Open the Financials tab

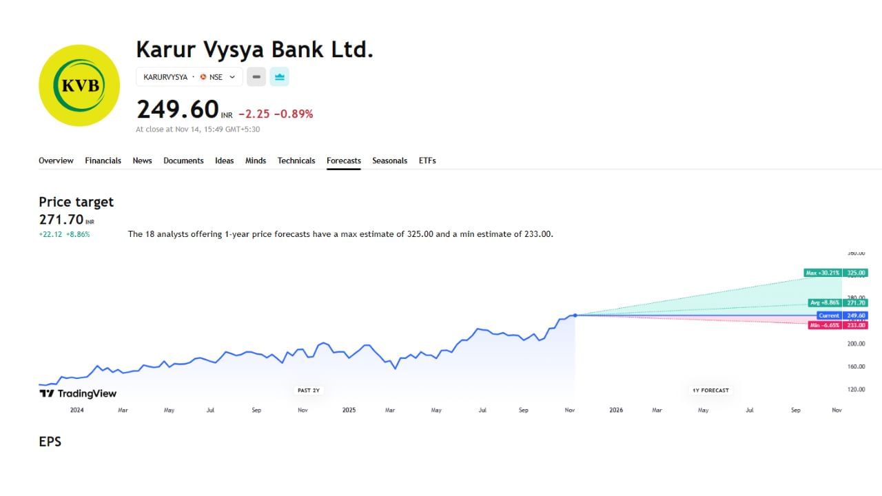tap(103, 161)
